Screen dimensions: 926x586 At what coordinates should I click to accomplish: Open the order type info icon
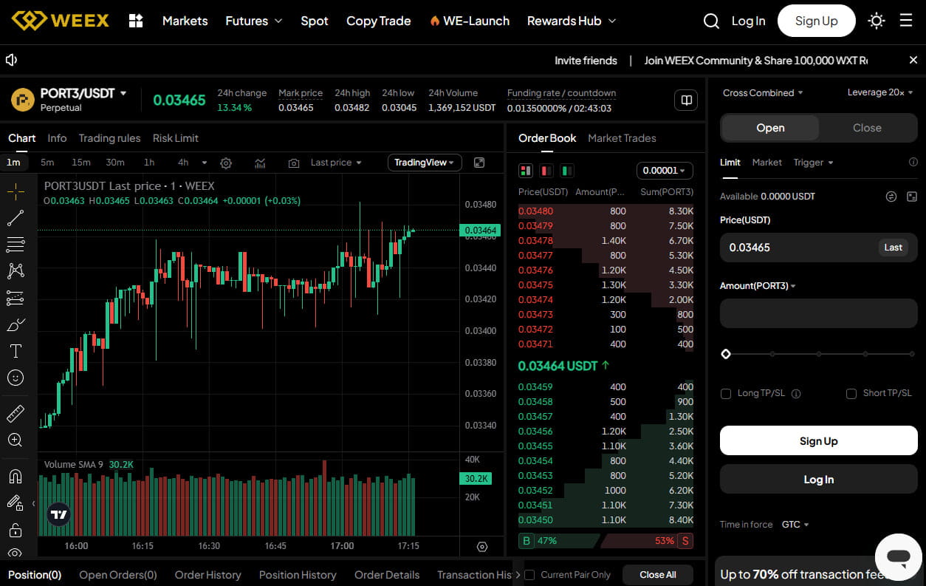coord(913,162)
